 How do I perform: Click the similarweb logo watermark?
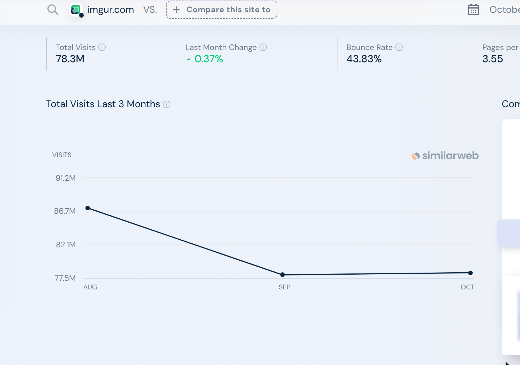coord(445,156)
